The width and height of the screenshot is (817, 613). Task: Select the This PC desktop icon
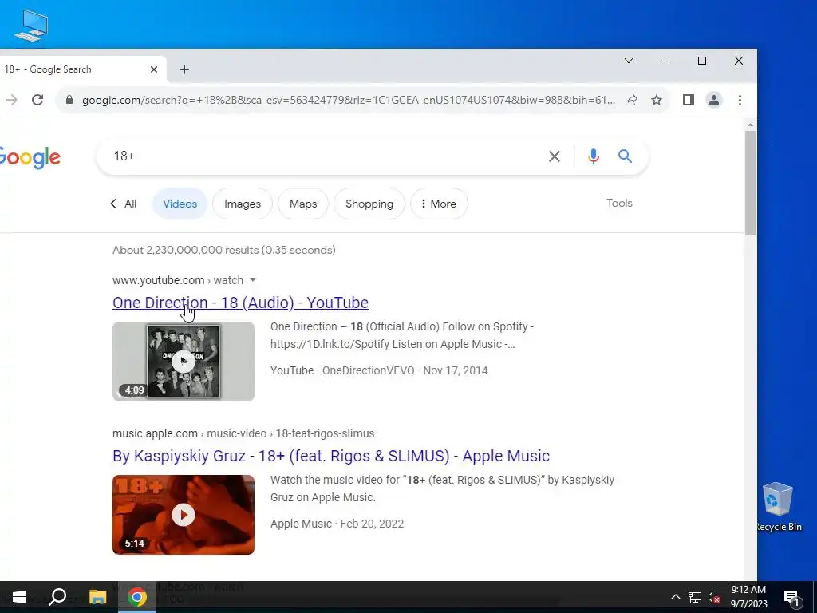pyautogui.click(x=32, y=26)
